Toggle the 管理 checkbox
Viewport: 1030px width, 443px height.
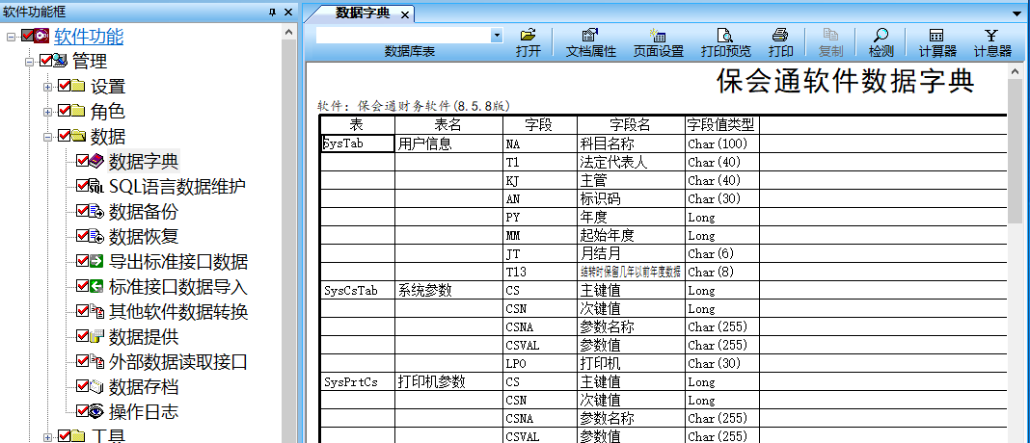tap(46, 61)
